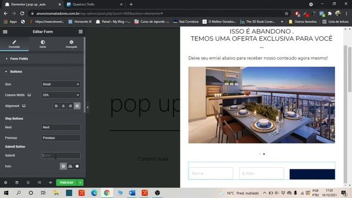The image size is (352, 198).
Task: Go back in browser history
Action: pyautogui.click(x=5, y=13)
